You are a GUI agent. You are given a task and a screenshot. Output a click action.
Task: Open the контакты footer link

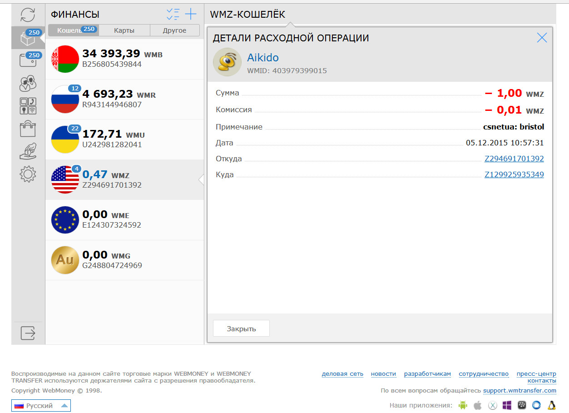click(542, 380)
